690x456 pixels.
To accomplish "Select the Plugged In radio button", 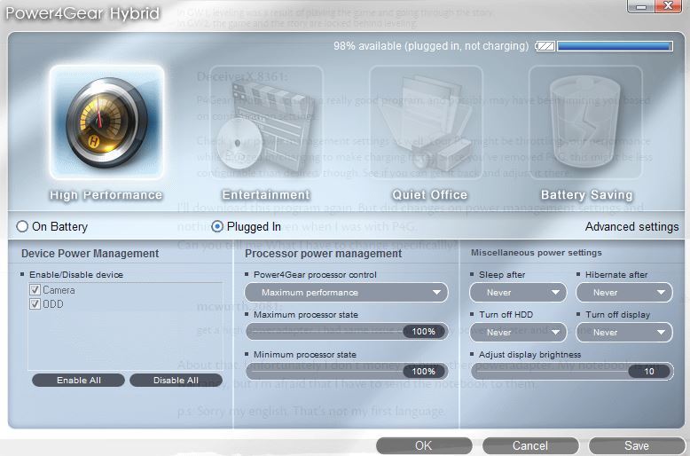I will point(217,226).
